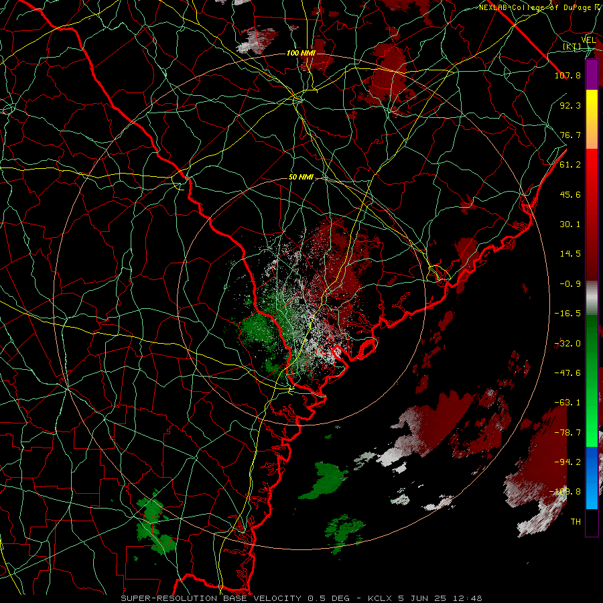Click the 61.2 velocity scale value
Viewport: 603px width, 603px height.
(570, 165)
